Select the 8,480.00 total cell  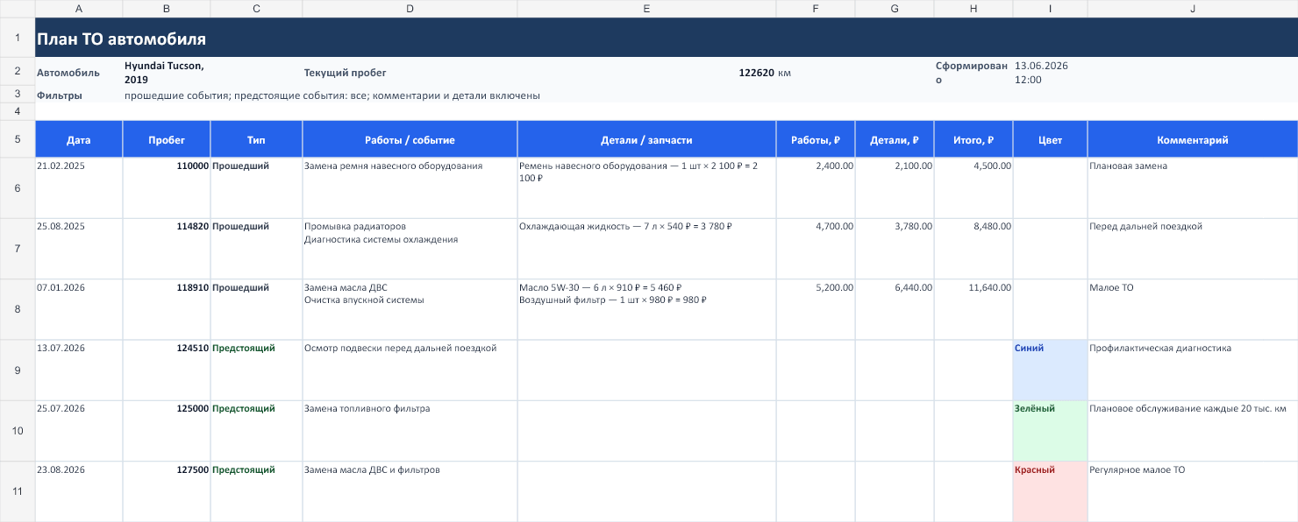tap(973, 249)
